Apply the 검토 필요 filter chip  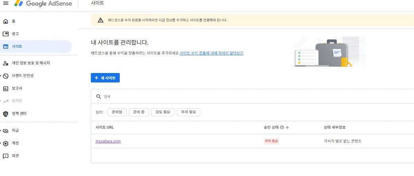coord(163,112)
